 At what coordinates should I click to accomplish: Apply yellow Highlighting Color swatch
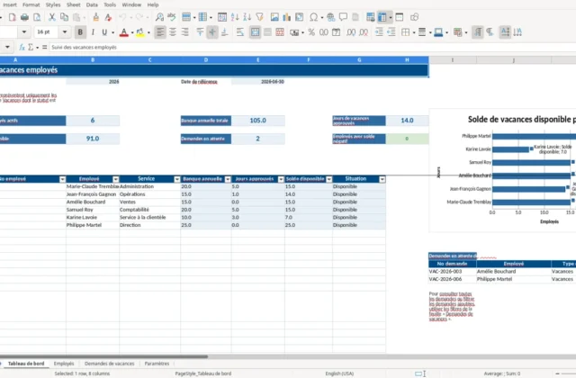[x=140, y=32]
